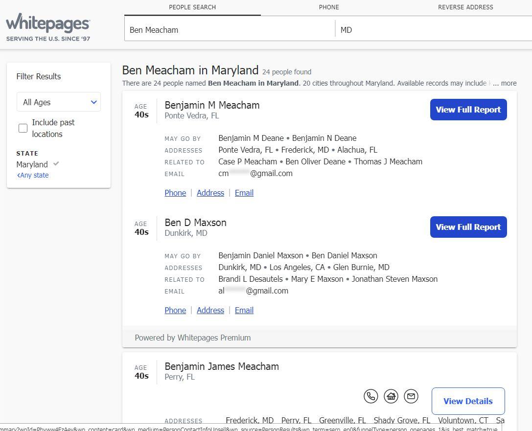Click the Any state link
This screenshot has width=532, height=431.
[x=33, y=175]
